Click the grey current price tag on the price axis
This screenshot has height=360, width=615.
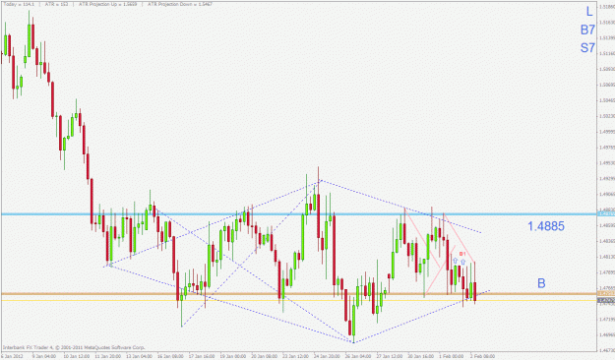tap(605, 300)
